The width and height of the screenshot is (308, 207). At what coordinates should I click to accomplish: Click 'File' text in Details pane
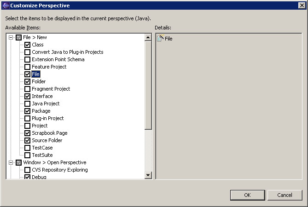[169, 39]
